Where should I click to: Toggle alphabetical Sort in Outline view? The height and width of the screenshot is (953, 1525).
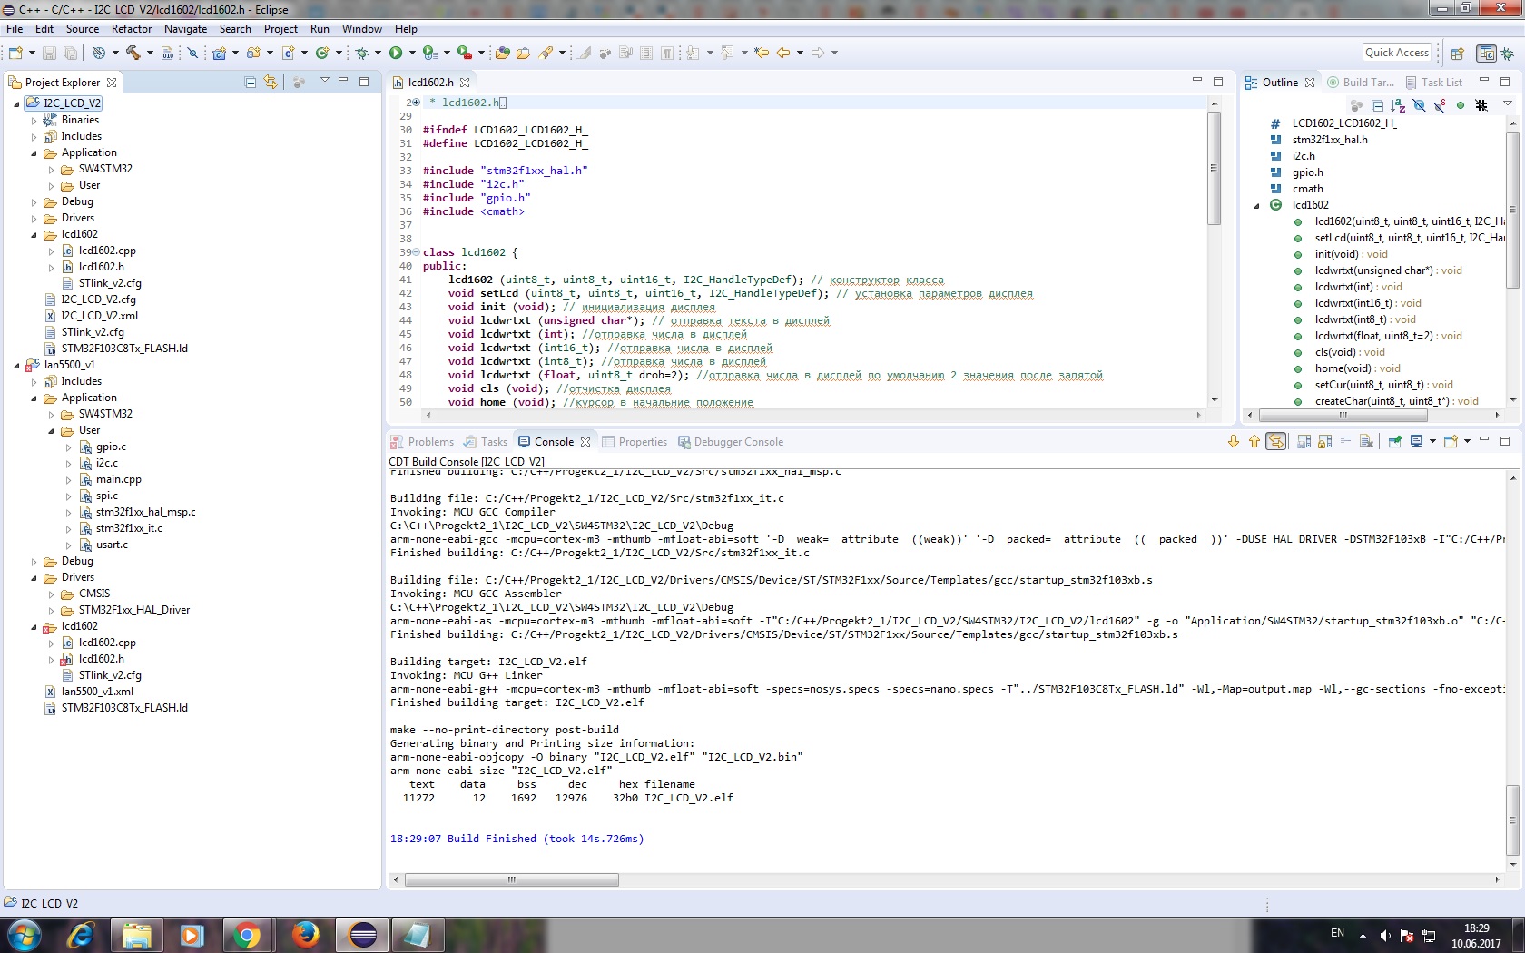coord(1398,105)
